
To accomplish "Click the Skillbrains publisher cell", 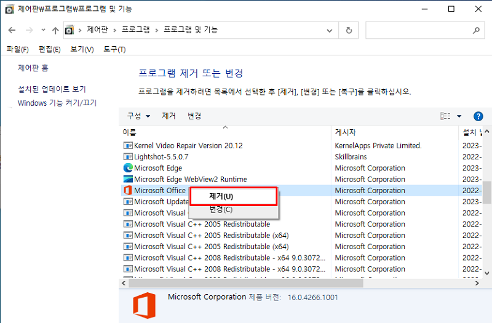I will pos(351,157).
